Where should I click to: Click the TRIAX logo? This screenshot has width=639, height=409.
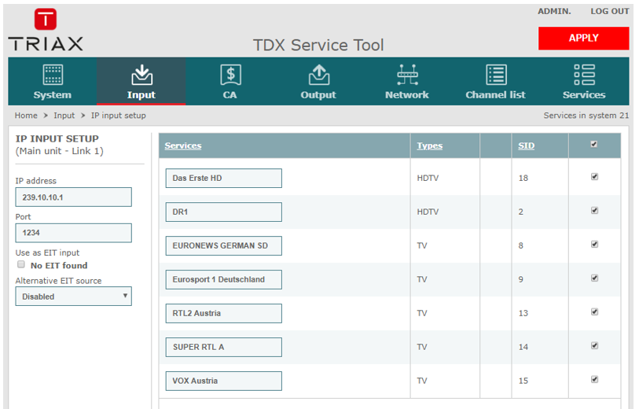pos(46,30)
